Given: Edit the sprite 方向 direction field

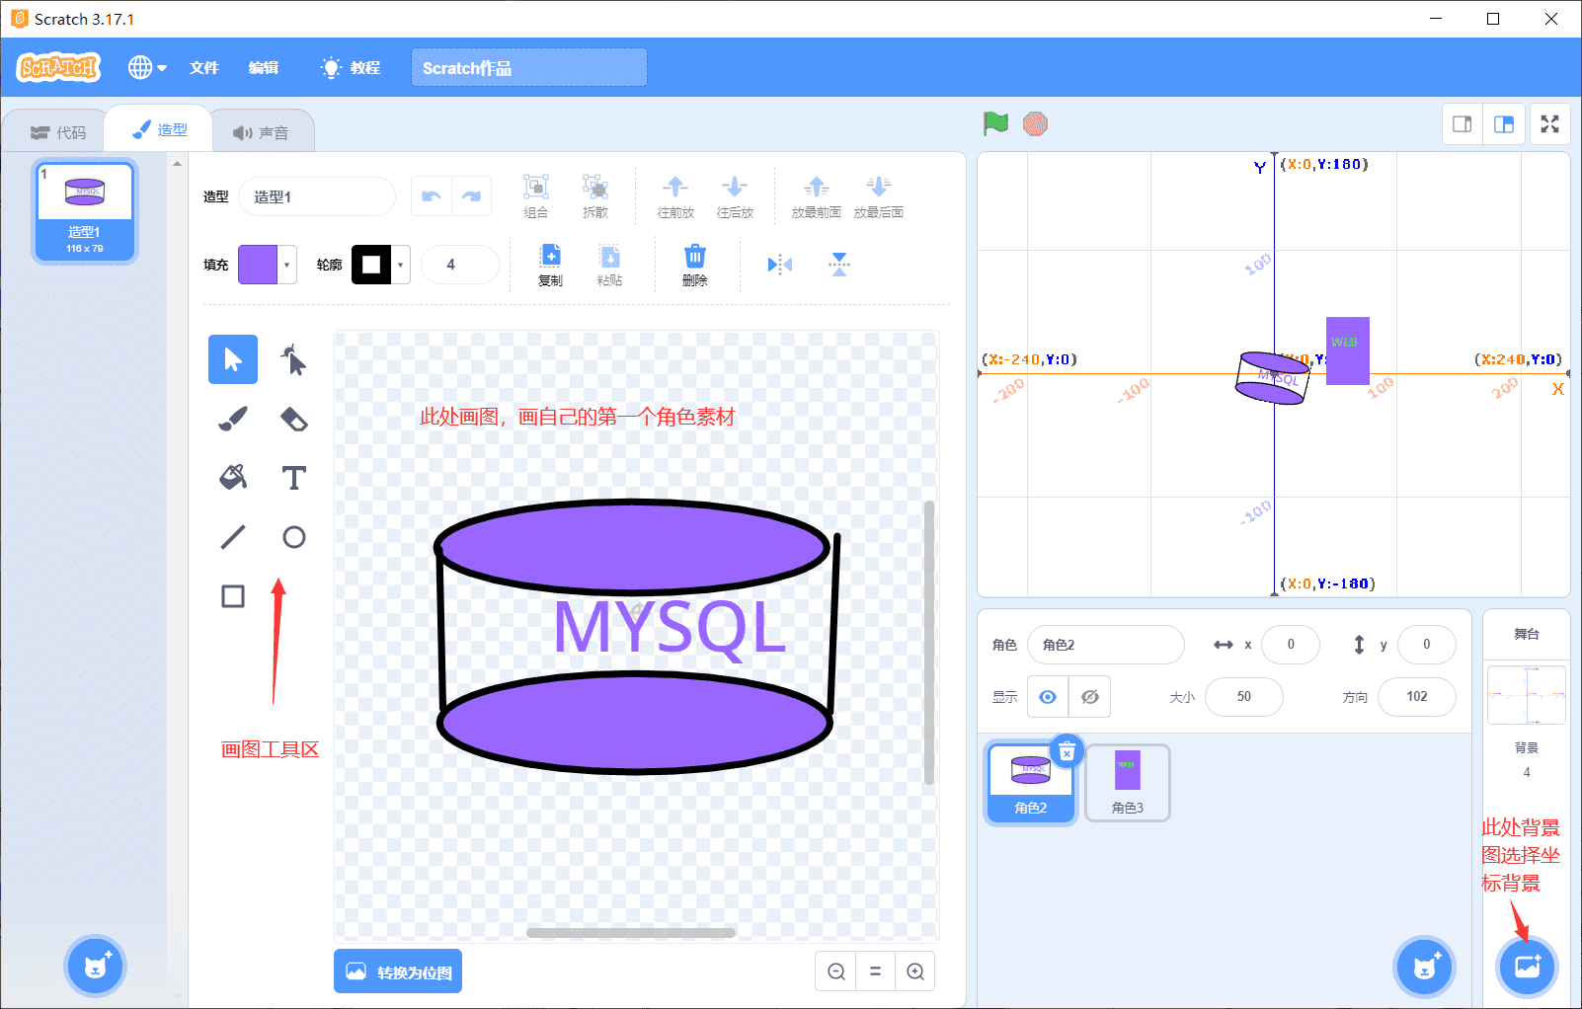Looking at the screenshot, I should click(1417, 697).
